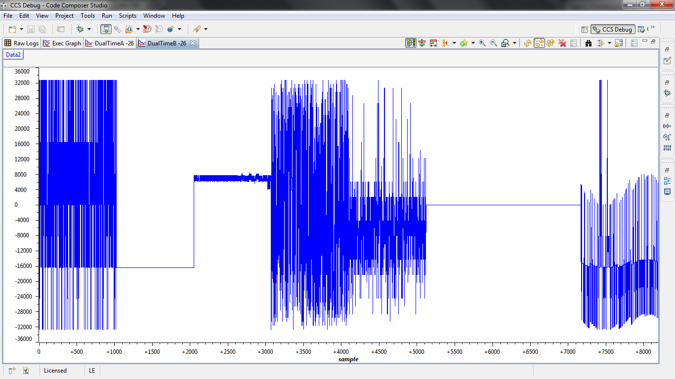The image size is (675, 379).
Task: Activate the CCS Debug perspective button
Action: click(x=612, y=29)
